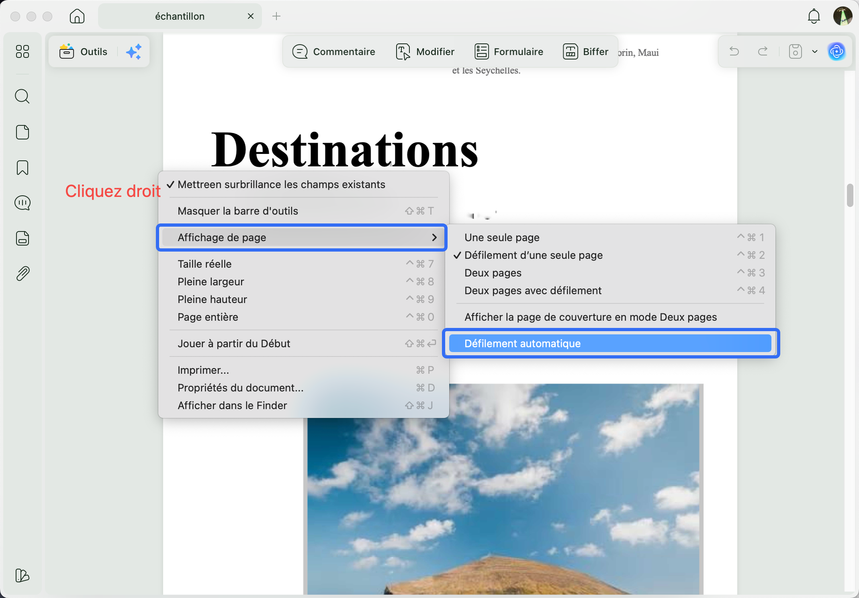
Task: Close the échantillon tab
Action: (251, 16)
